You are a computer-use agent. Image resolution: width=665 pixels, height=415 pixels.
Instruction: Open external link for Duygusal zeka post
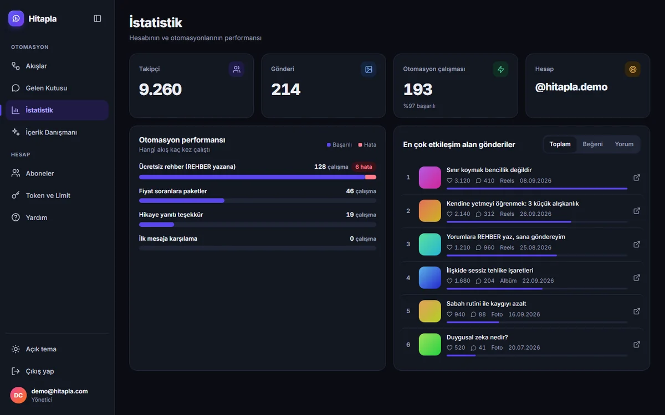(x=637, y=344)
